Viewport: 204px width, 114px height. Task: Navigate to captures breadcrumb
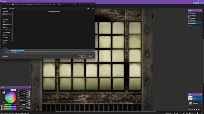[x=55, y=5]
